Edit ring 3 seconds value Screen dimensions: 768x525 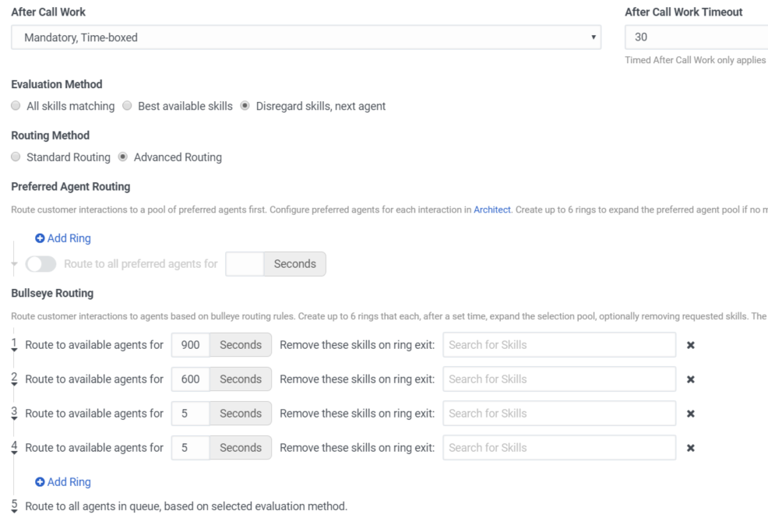pyautogui.click(x=191, y=414)
